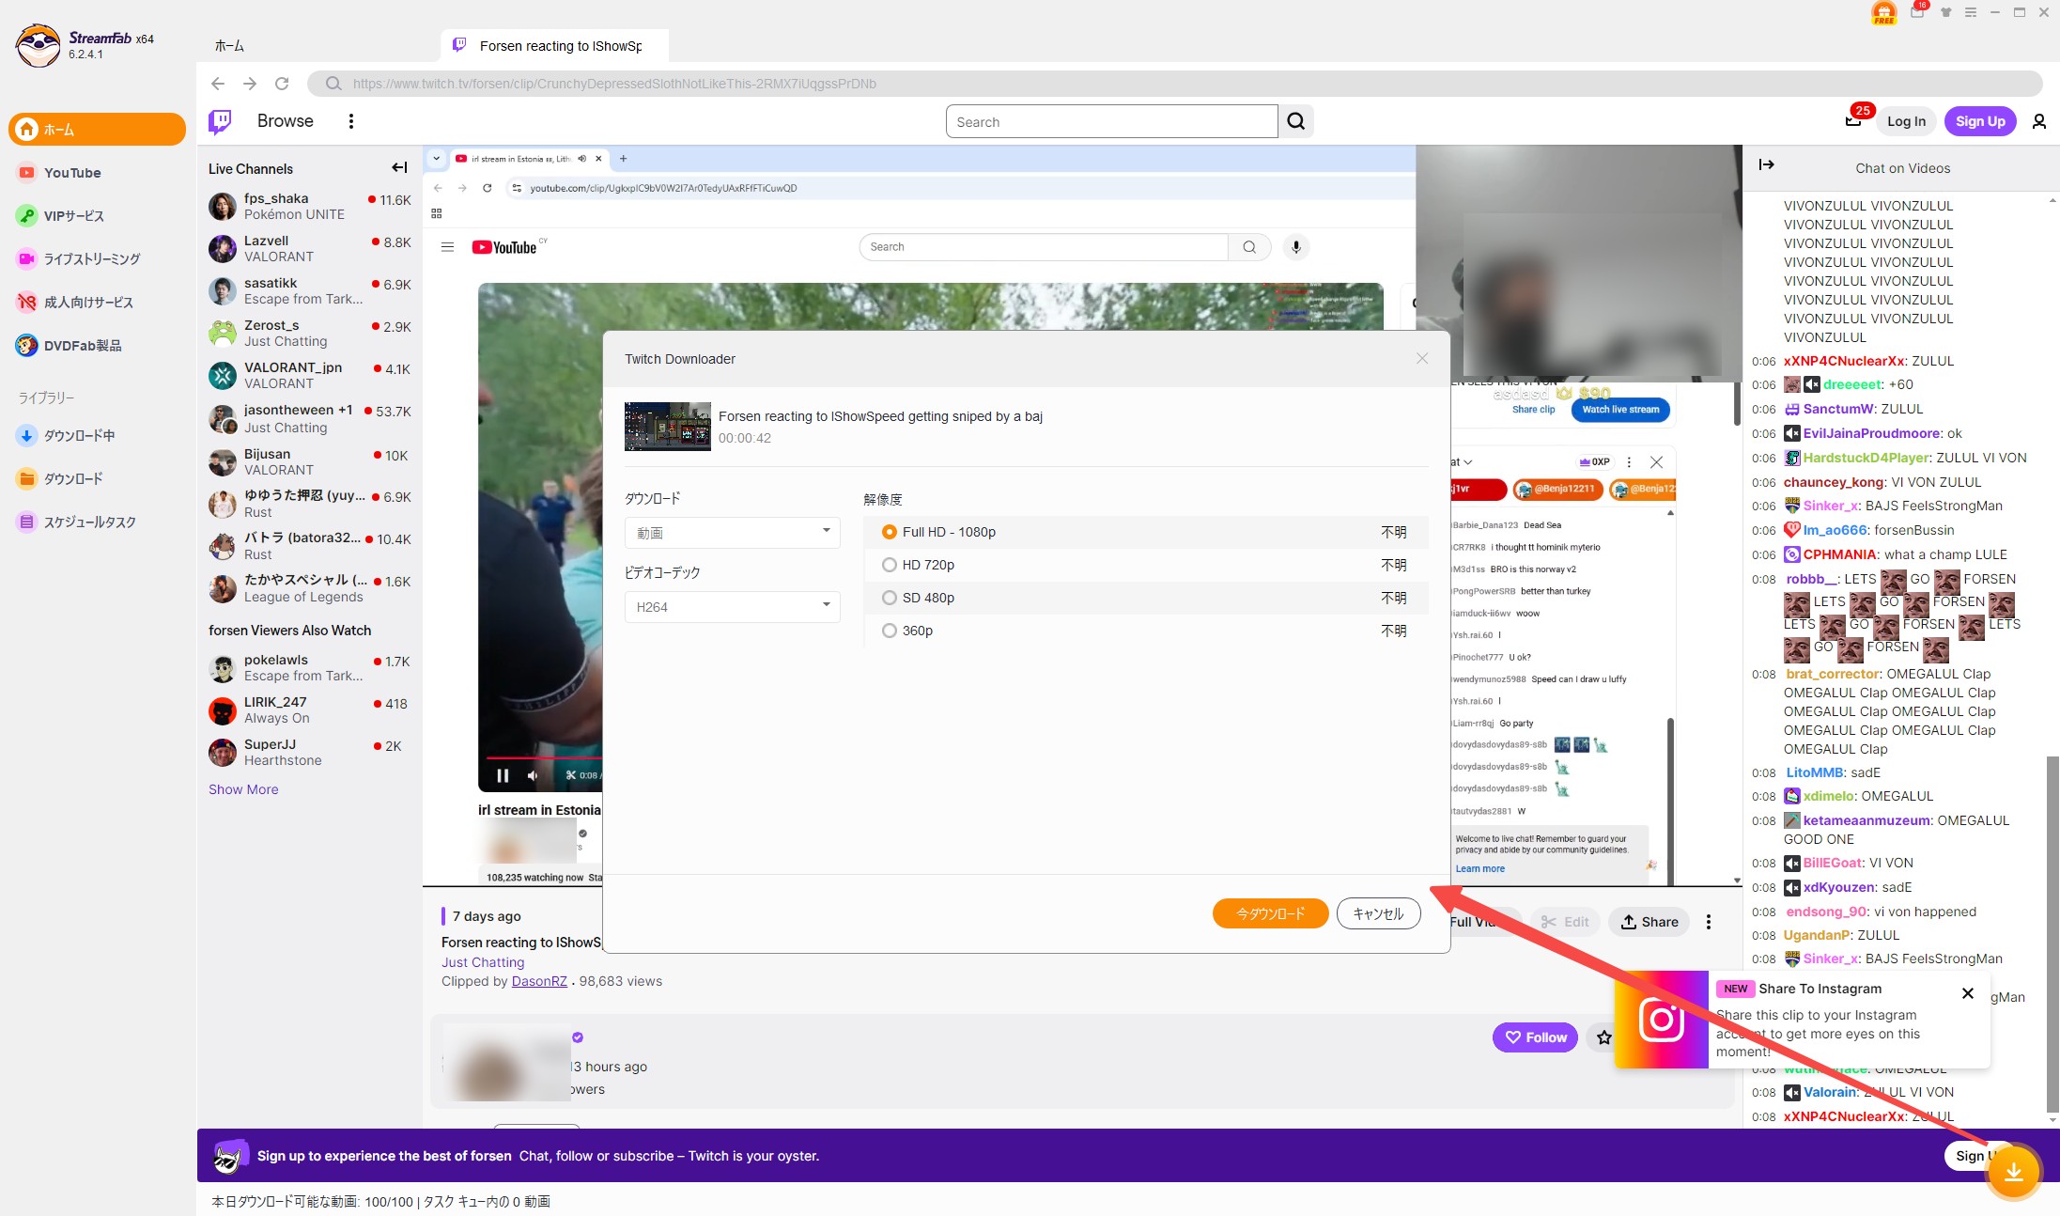Click the orange download floating button

2013,1171
